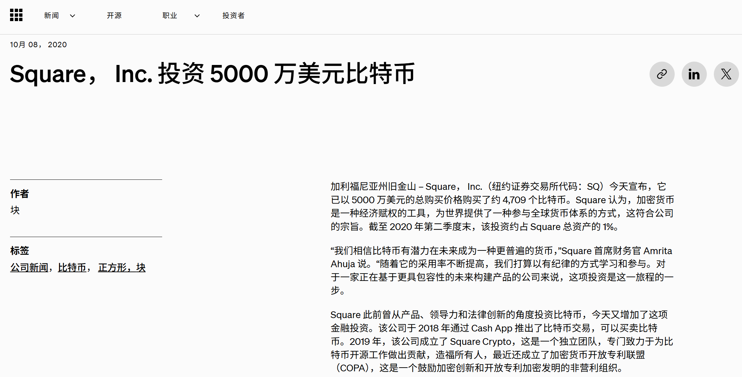Expand the 新闻 dropdown chevron
The width and height of the screenshot is (742, 377).
point(72,16)
